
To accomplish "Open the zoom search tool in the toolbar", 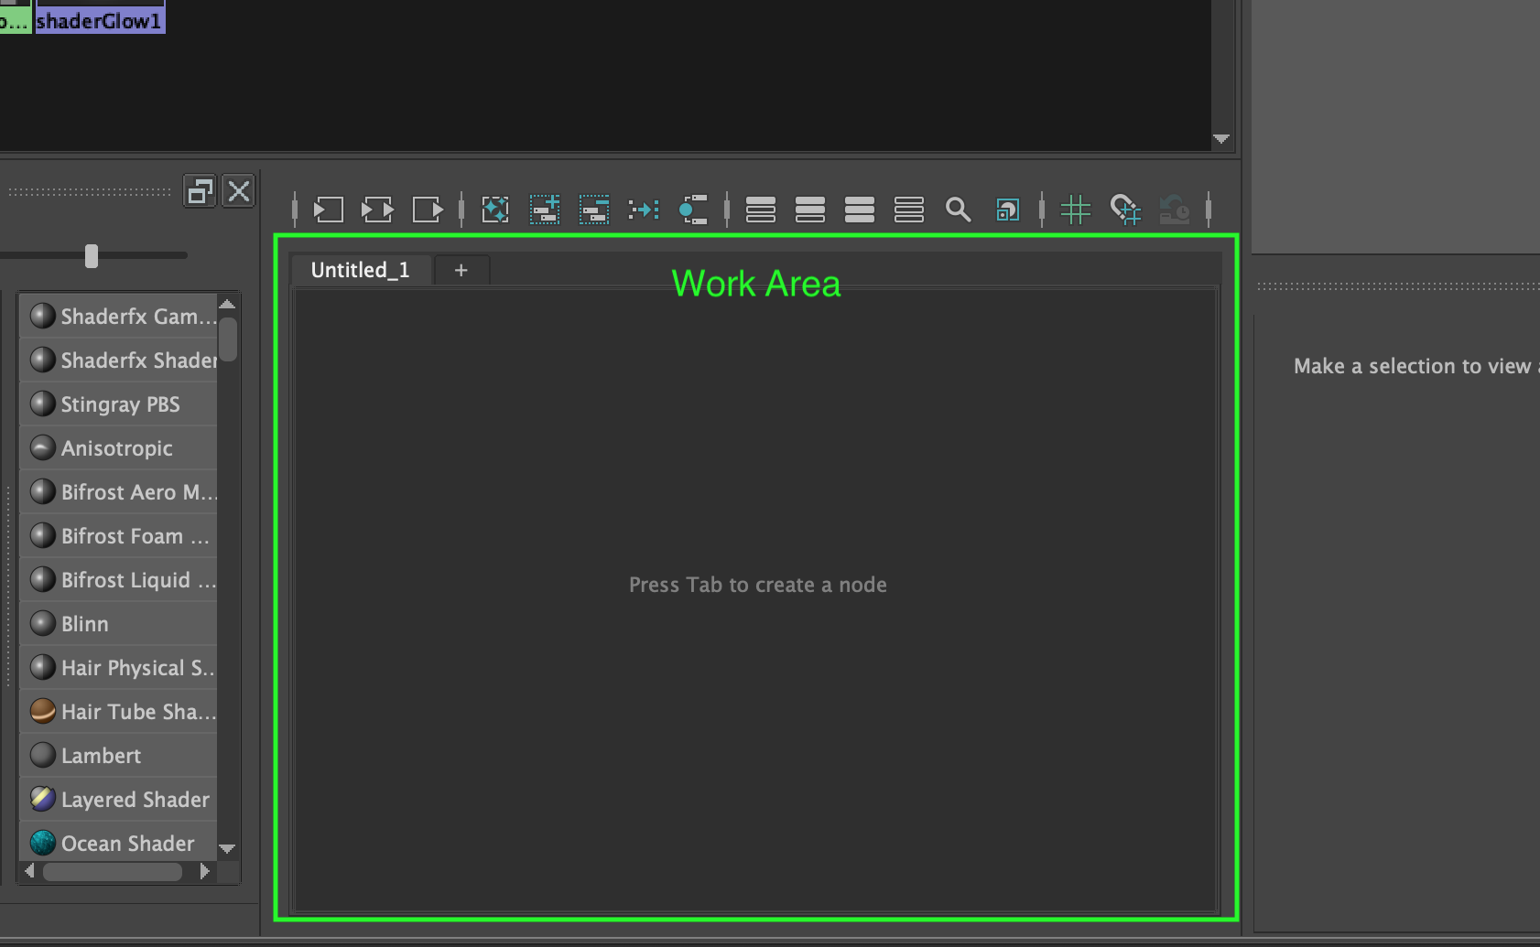I will (958, 209).
